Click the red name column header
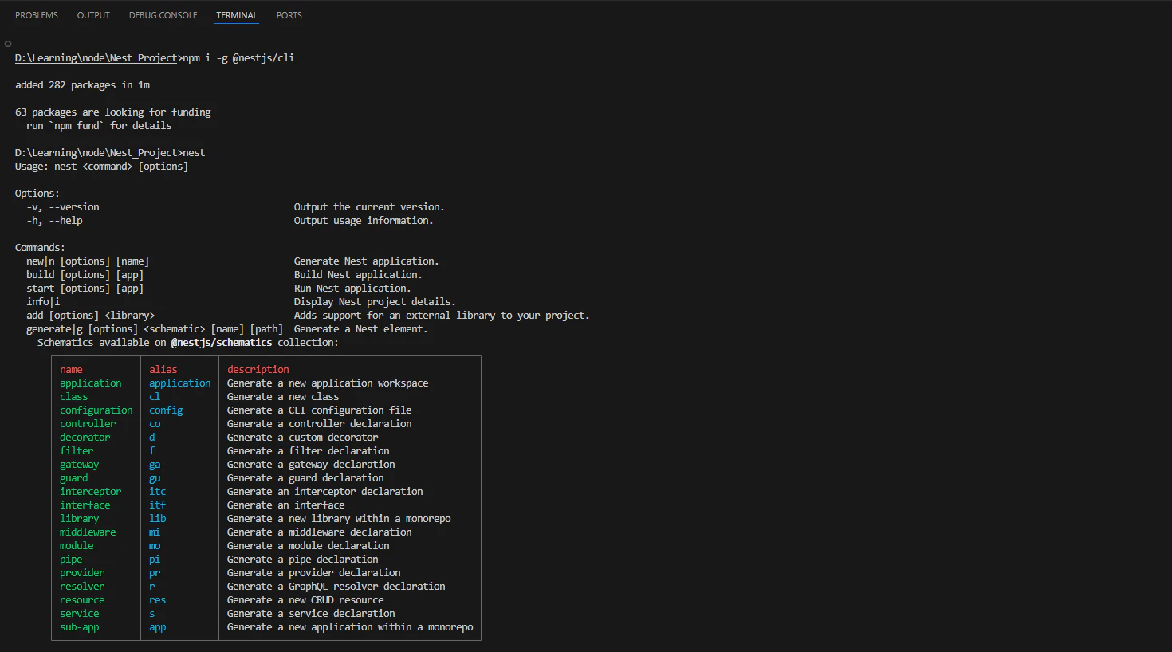1172x652 pixels. [71, 369]
